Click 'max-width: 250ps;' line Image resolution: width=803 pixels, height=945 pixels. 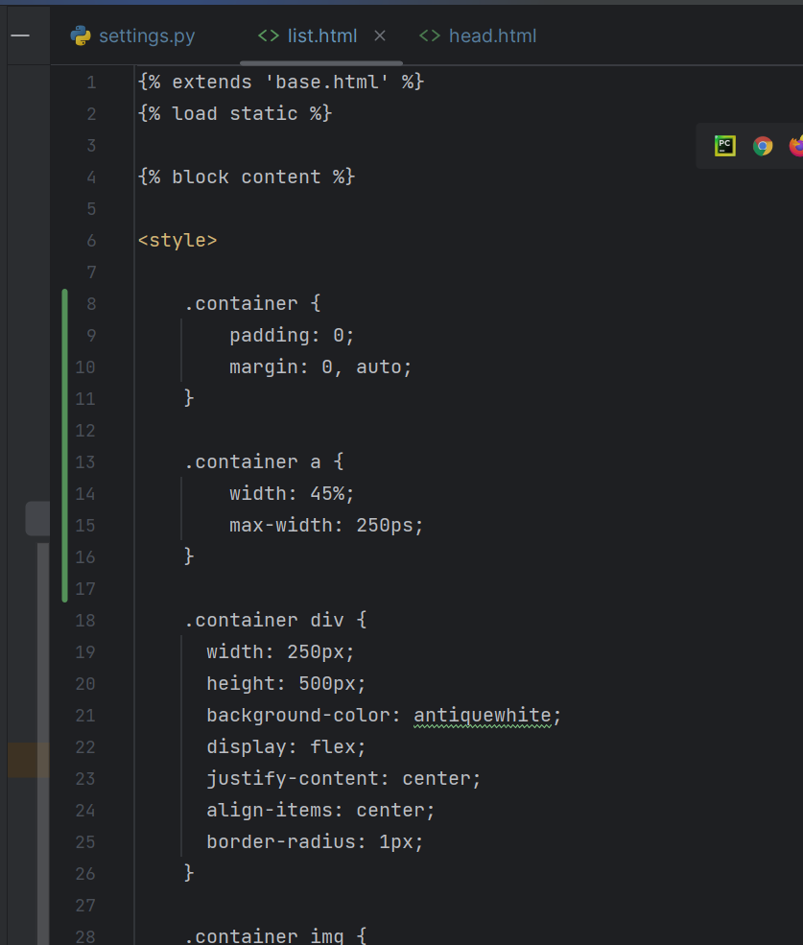pyautogui.click(x=326, y=526)
